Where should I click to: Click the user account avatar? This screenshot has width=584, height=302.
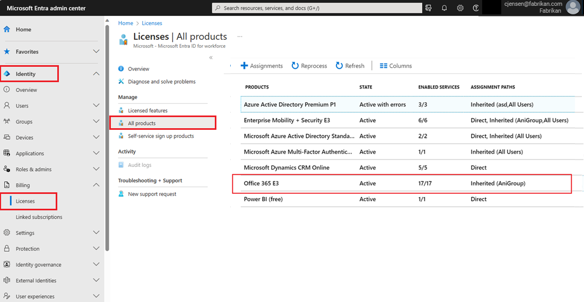(573, 7)
